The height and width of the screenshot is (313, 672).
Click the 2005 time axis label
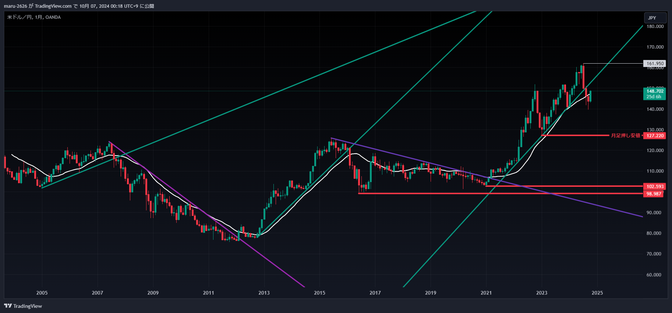click(42, 293)
